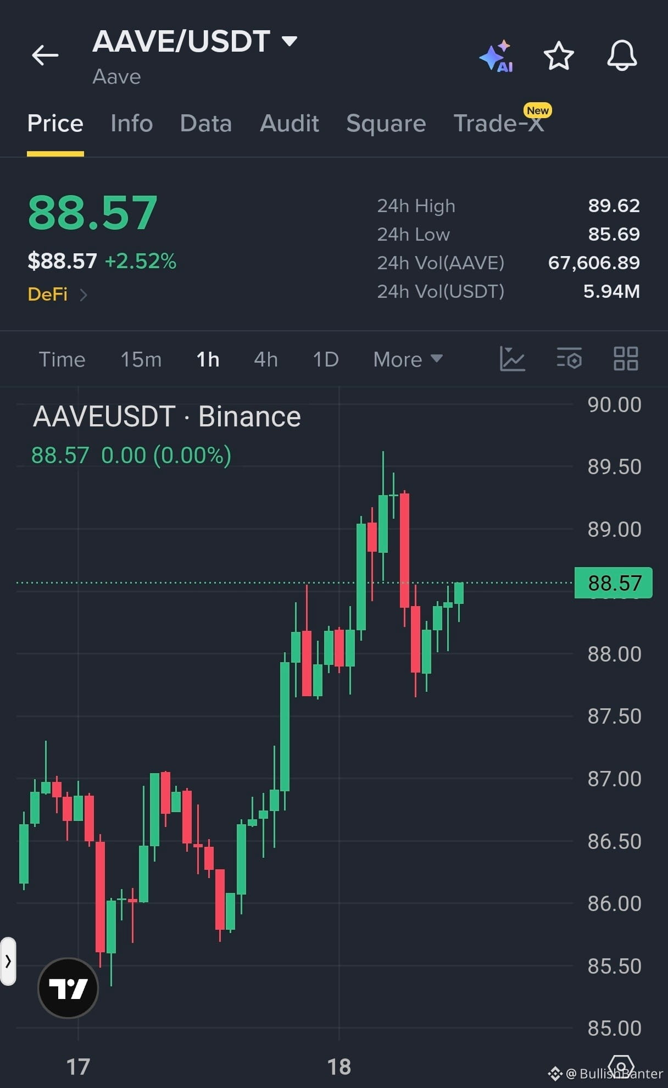Open the Trade-X tab
Viewport: 668px width, 1088px height.
pos(499,123)
